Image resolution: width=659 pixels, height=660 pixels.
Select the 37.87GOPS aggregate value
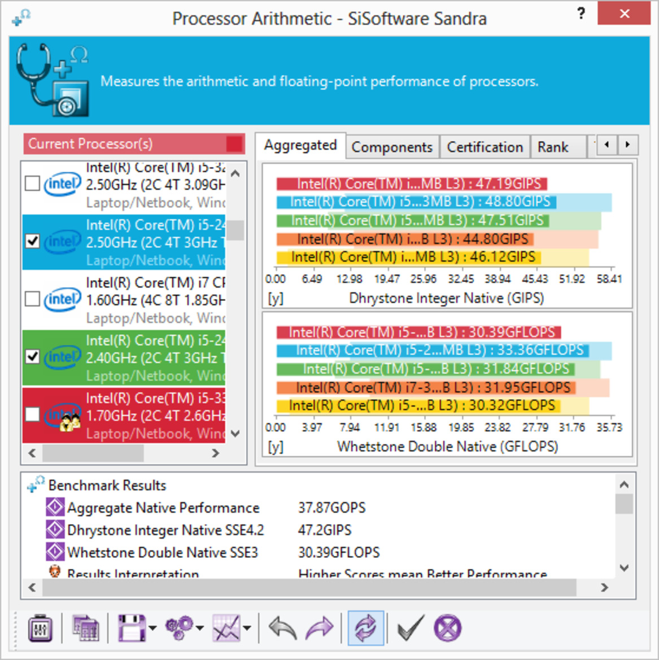332,508
